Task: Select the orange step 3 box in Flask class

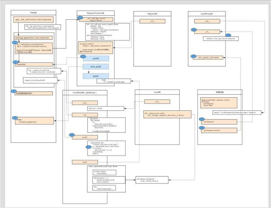Action: 34,93
